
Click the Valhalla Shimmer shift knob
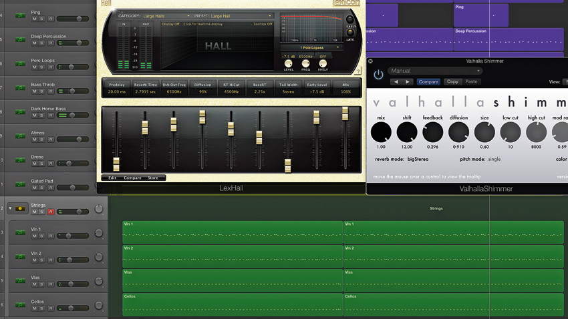407,131
